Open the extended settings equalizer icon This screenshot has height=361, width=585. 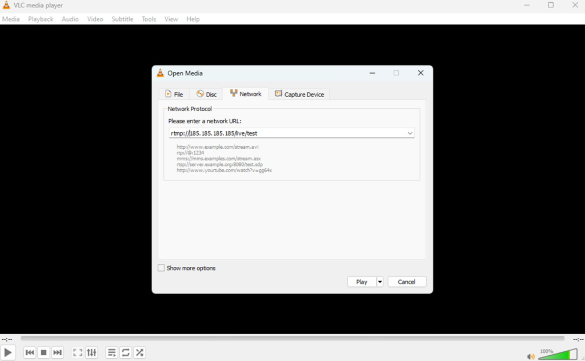coord(91,352)
